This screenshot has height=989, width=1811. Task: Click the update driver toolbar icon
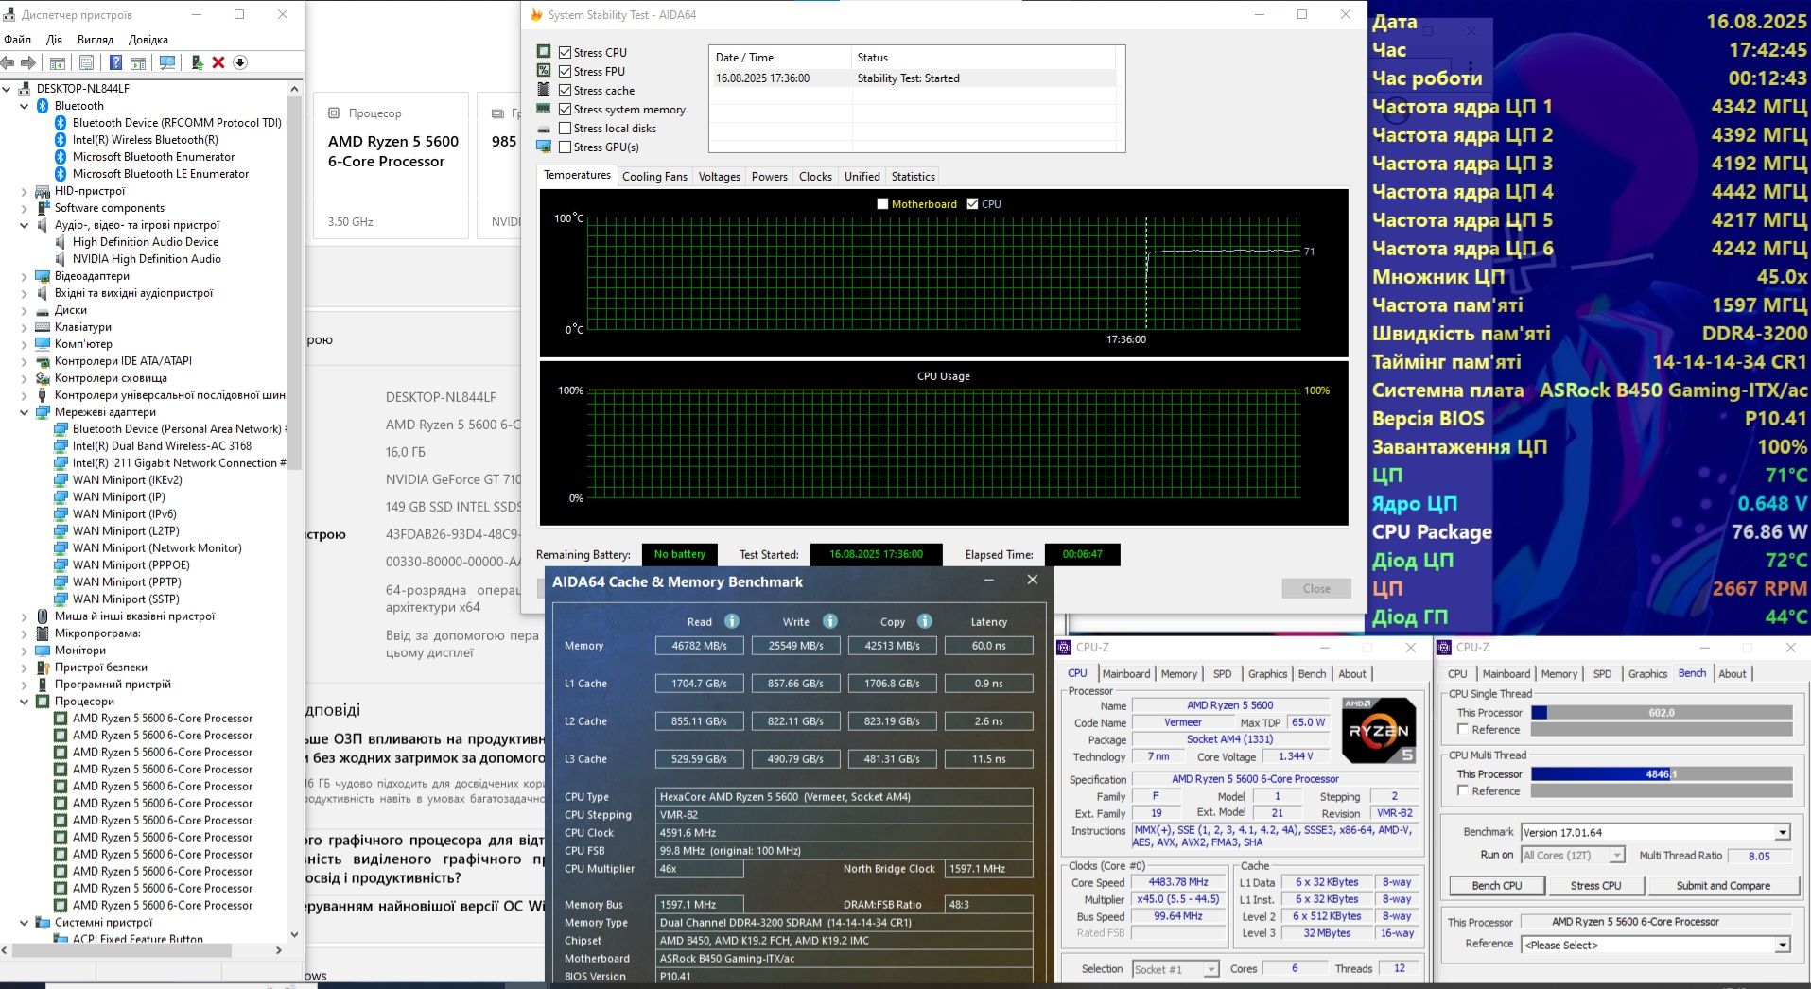click(x=197, y=62)
